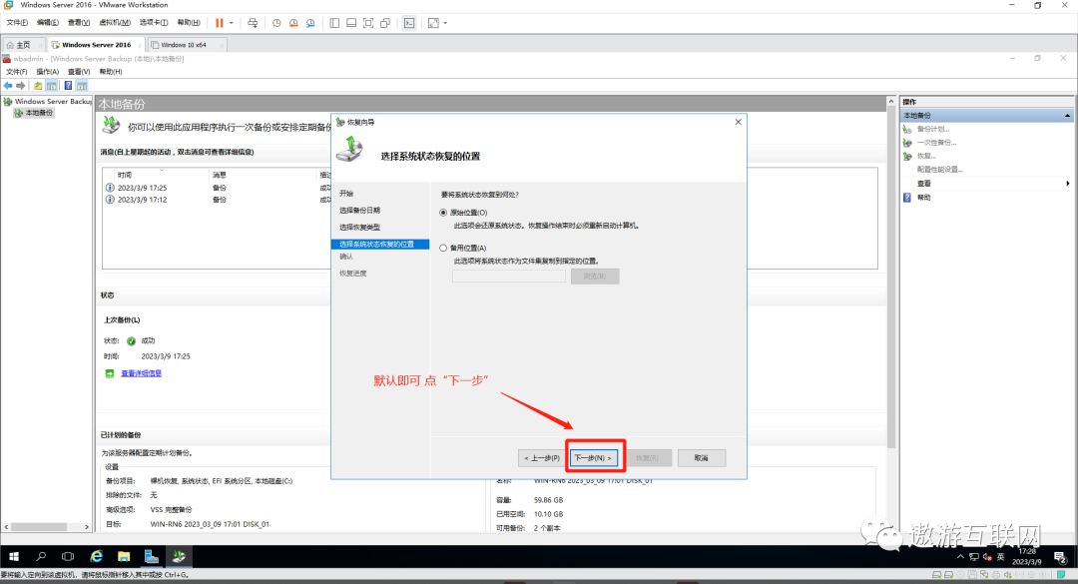Launch Internet Explorer from the taskbar
Screen dimensions: 1078x584
coord(96,556)
